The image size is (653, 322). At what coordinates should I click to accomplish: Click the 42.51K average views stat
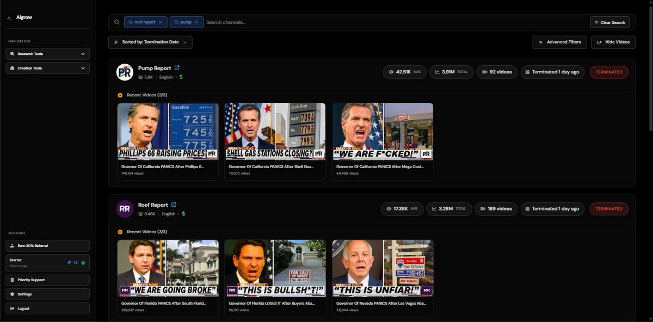click(x=404, y=72)
